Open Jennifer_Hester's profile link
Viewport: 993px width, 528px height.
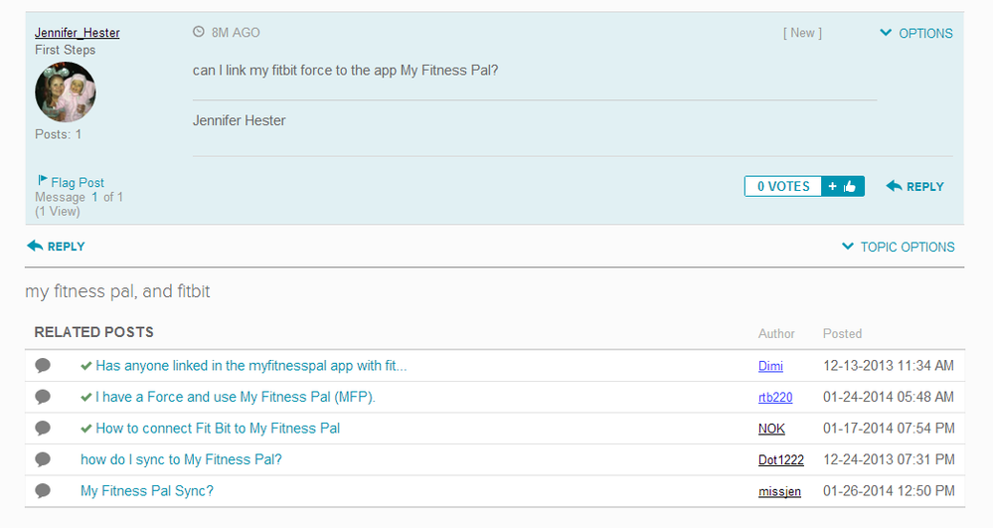click(x=78, y=33)
